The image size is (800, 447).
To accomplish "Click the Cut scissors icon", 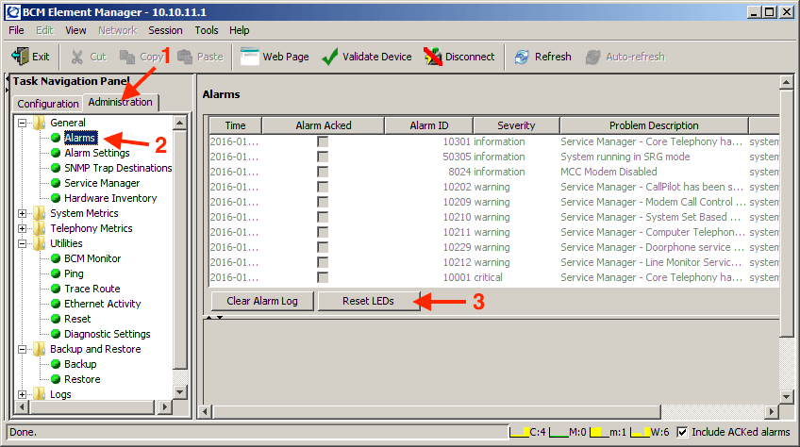I will pos(77,57).
